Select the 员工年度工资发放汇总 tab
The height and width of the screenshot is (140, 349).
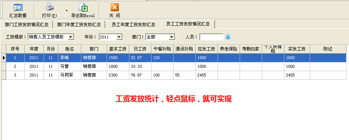point(133,24)
